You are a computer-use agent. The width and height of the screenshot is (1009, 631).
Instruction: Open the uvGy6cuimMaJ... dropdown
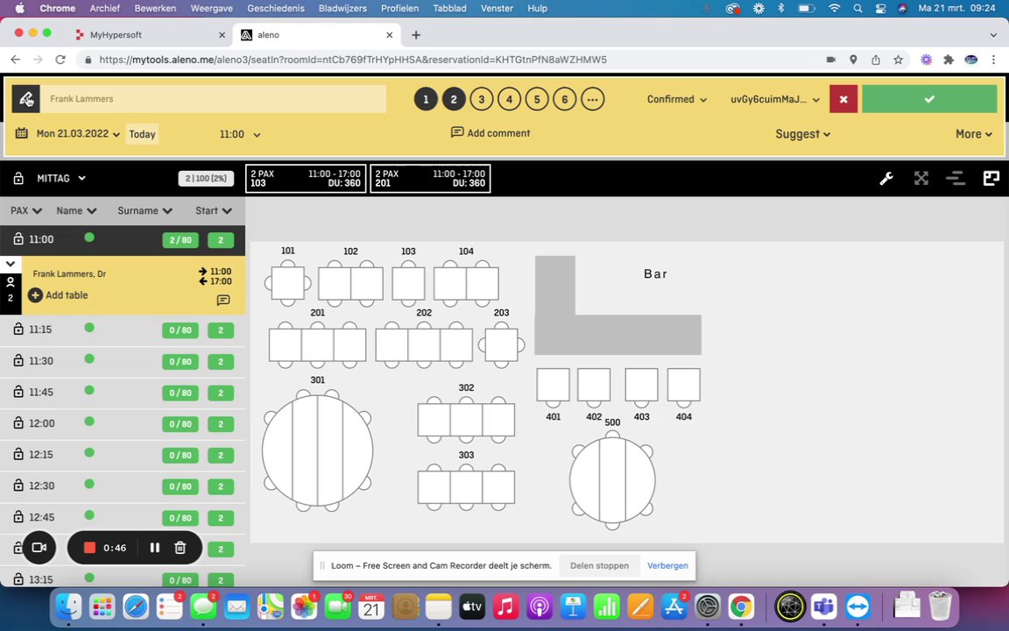tap(775, 99)
